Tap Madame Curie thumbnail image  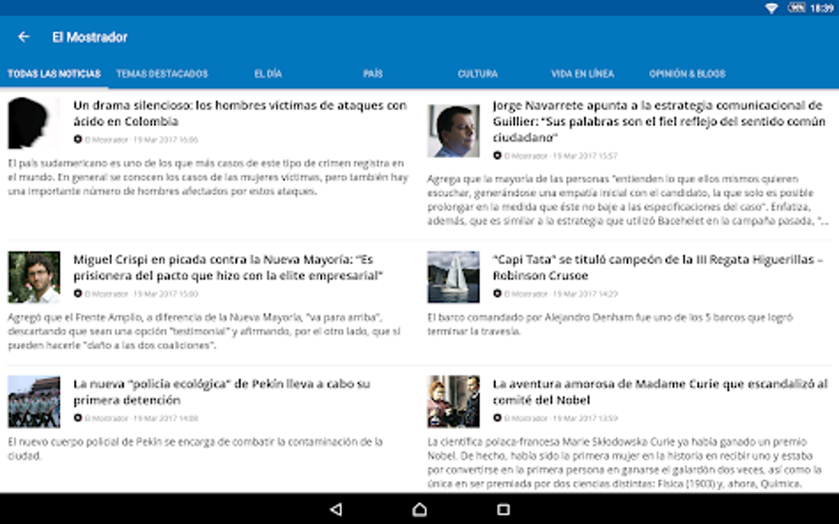click(453, 401)
